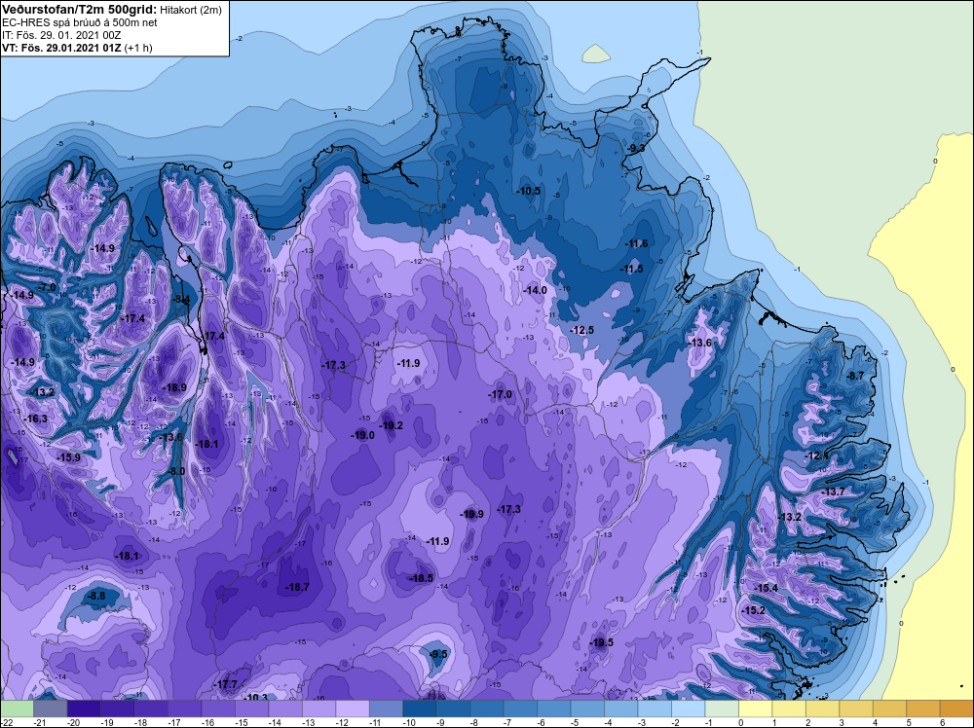Click the -7.0 temperature label

click(x=46, y=287)
